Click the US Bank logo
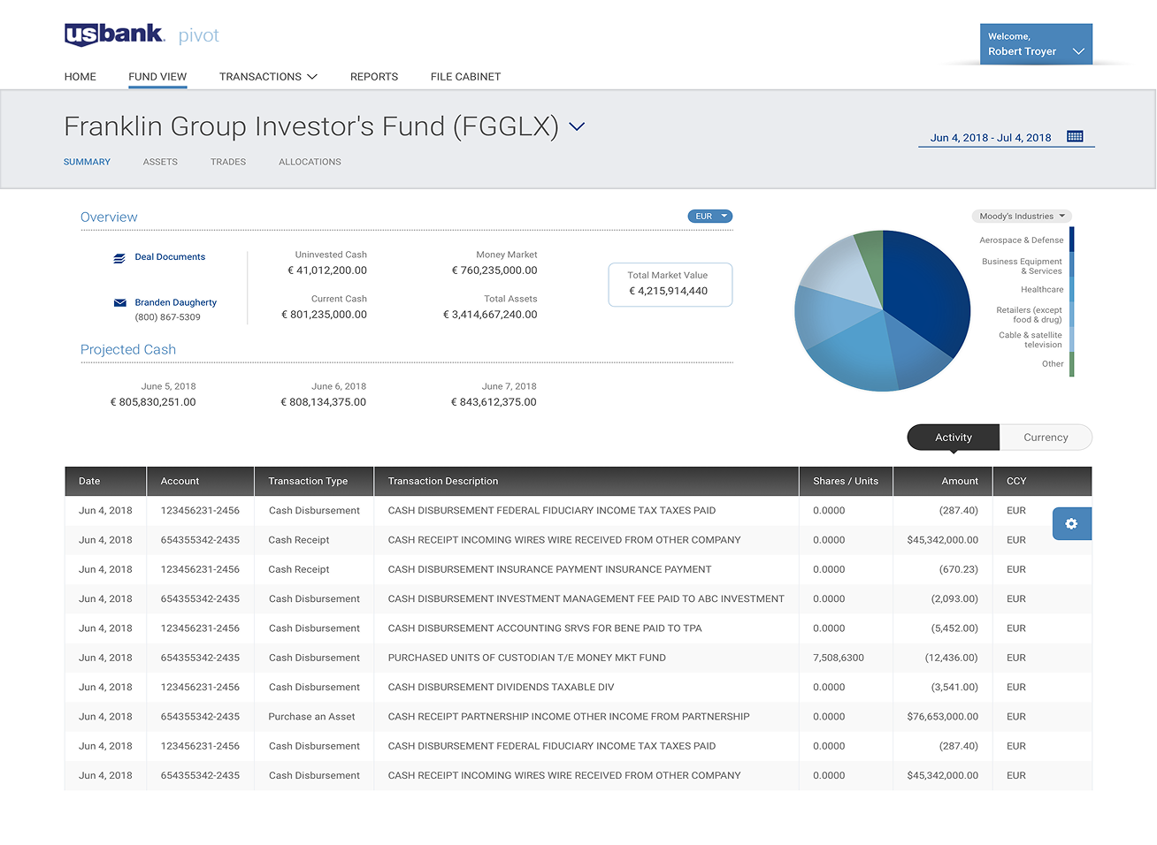Viewport: 1157px width, 845px height. tap(114, 34)
